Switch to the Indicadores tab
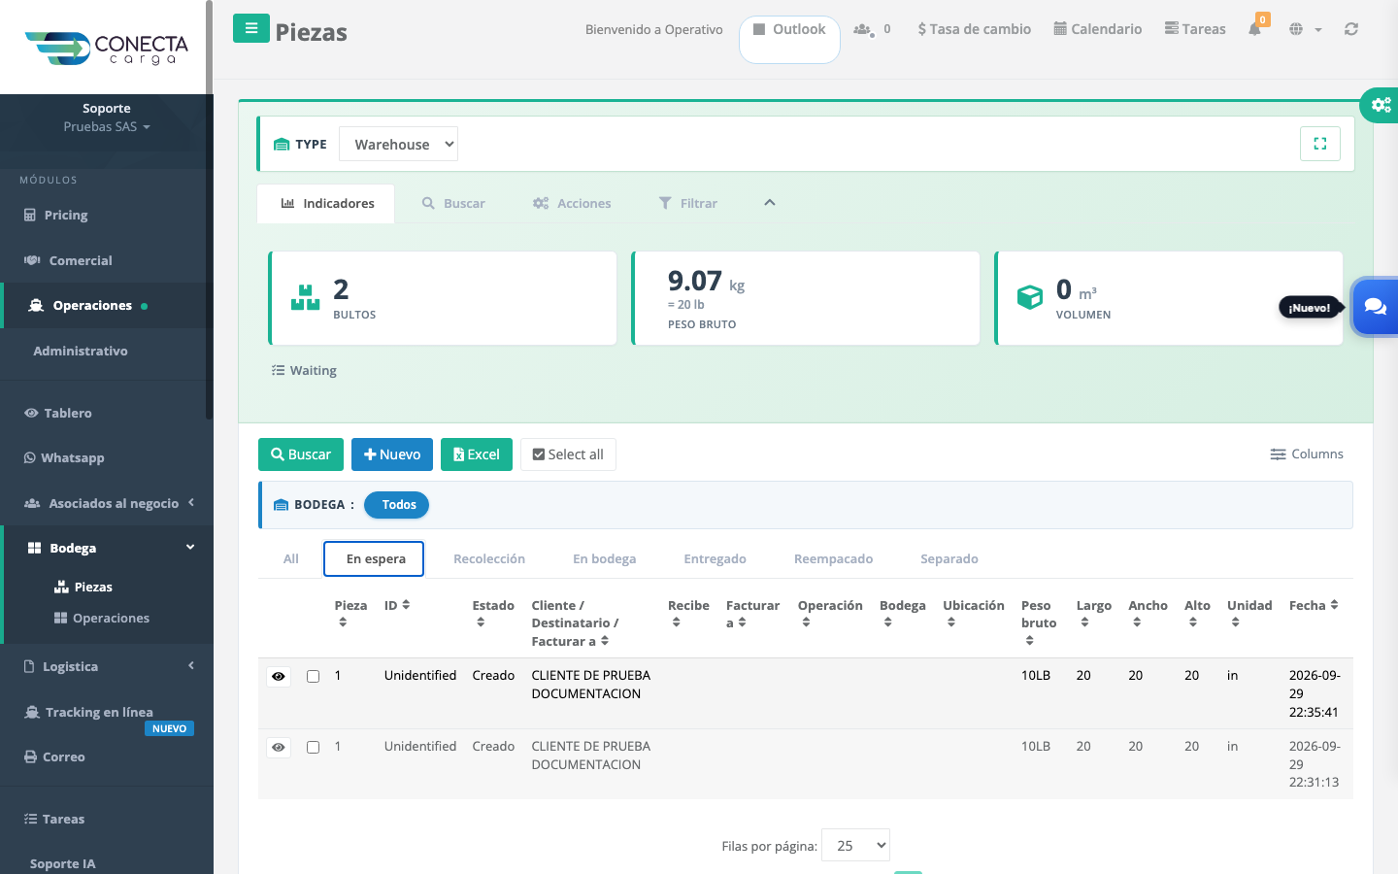 [327, 203]
